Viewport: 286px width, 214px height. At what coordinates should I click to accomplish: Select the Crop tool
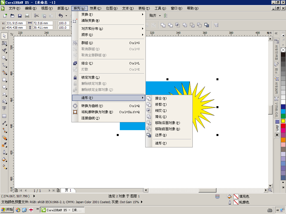point(4,50)
